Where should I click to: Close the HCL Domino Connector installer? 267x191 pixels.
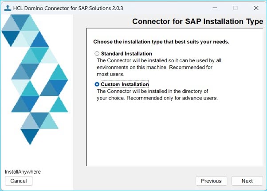click(x=256, y=8)
